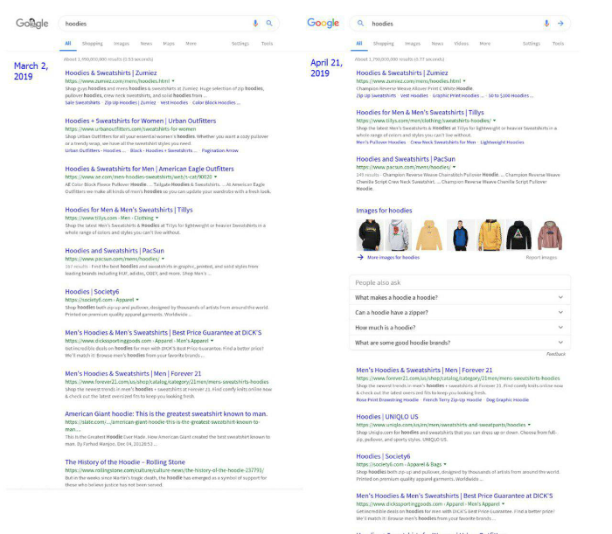Click the arrow beside More images for hoodies

coord(360,258)
